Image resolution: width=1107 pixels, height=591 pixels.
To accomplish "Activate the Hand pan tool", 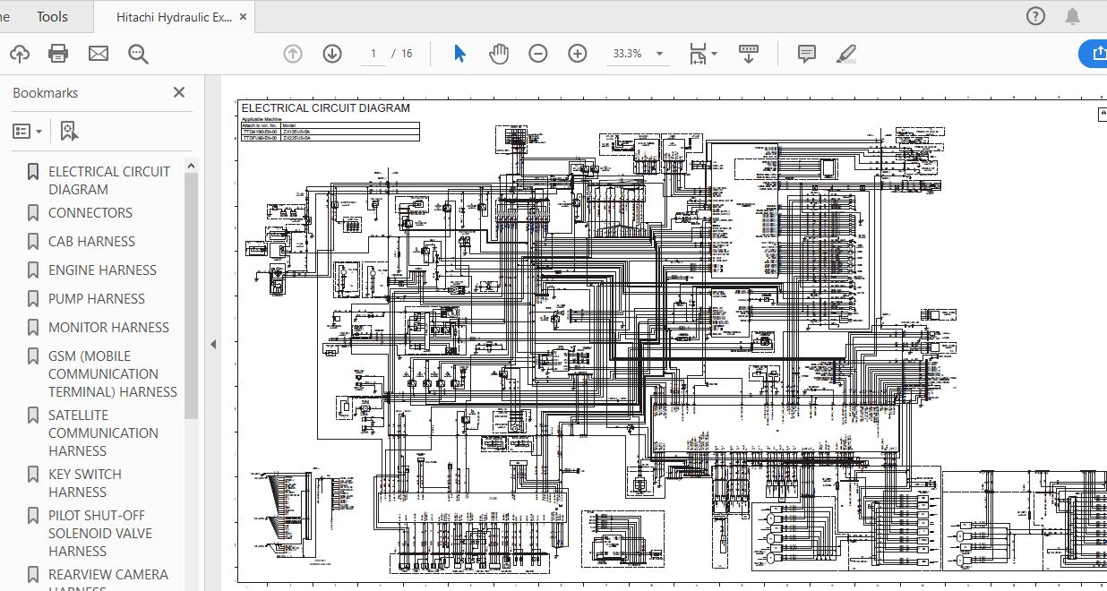I will point(499,54).
